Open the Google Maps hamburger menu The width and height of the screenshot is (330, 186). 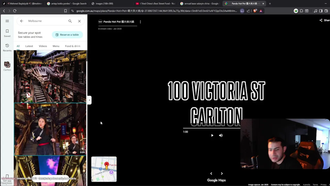pos(7,21)
